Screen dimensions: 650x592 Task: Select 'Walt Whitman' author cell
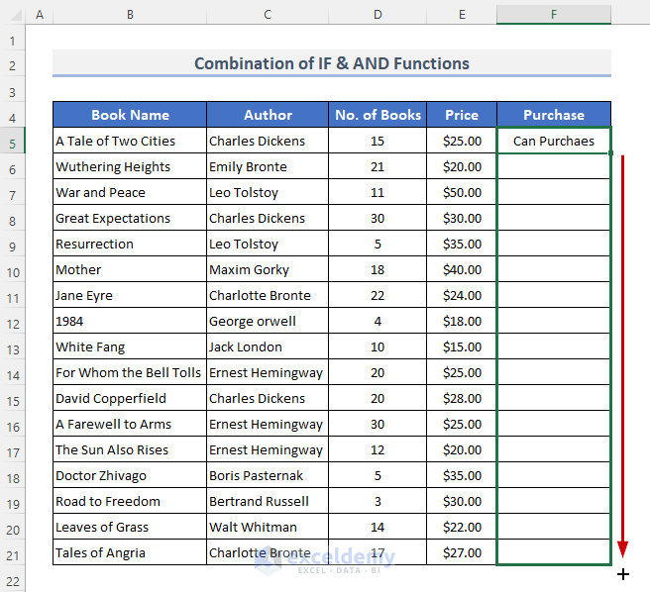(x=268, y=526)
